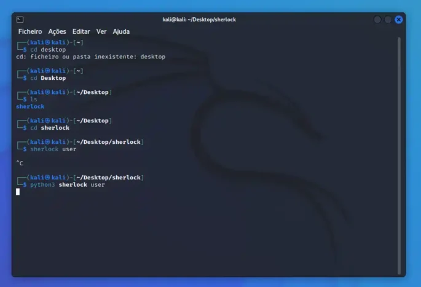This screenshot has width=421, height=287.
Task: Click the window title kali@kali: ~/Desktop/sherlock
Action: (x=199, y=20)
